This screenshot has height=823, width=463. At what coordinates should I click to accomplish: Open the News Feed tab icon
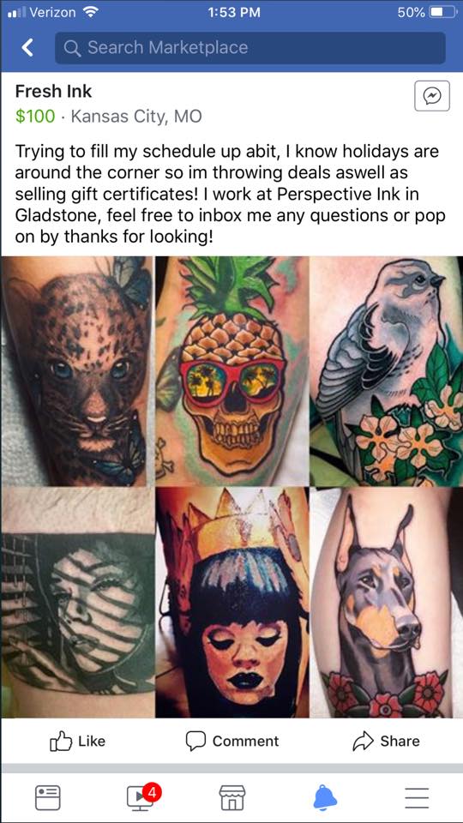coord(48,797)
